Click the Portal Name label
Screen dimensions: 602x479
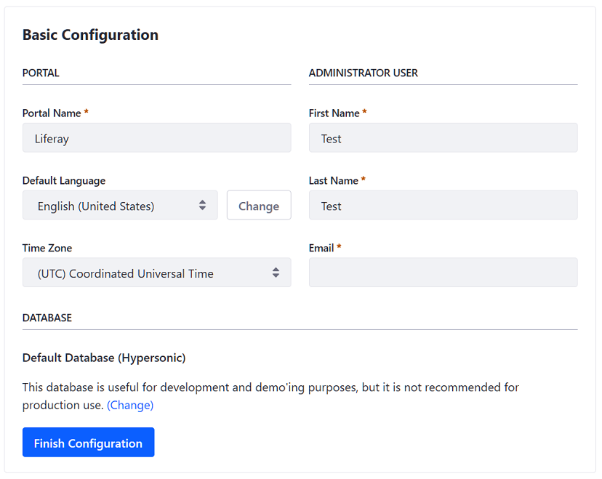point(52,113)
